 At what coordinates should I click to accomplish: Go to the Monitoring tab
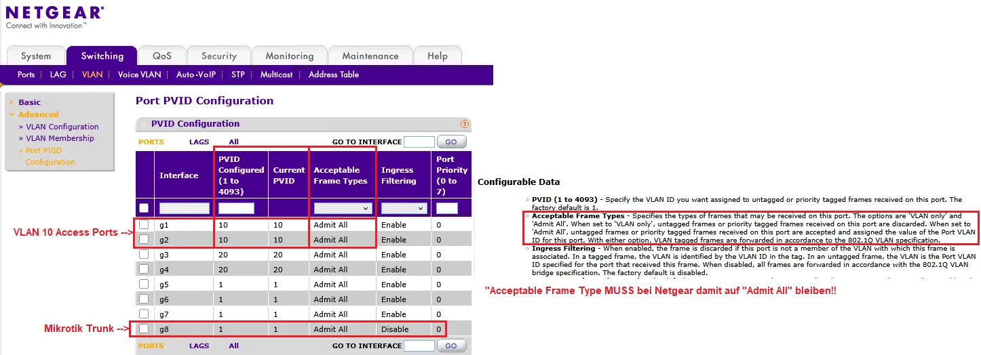pyautogui.click(x=290, y=56)
